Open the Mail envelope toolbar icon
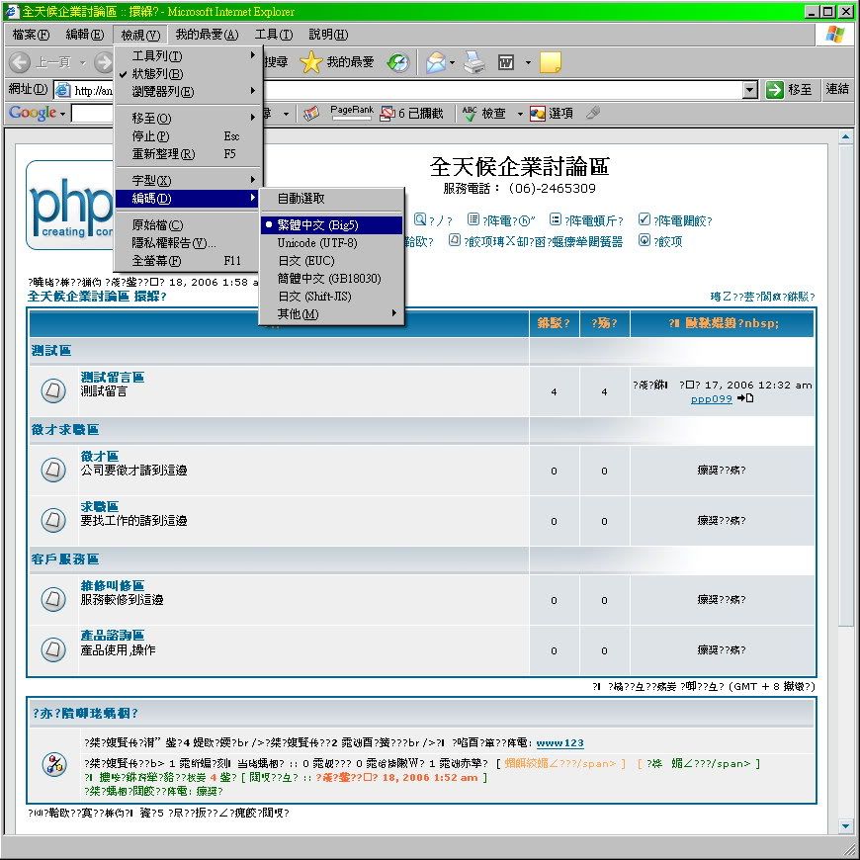Screen dimensions: 860x860 434,62
